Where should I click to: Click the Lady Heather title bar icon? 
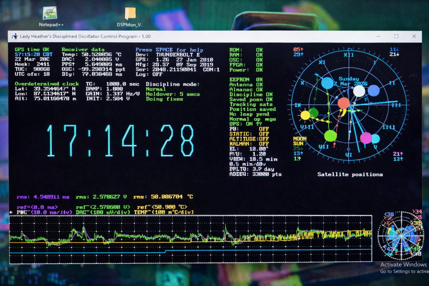[x=15, y=36]
